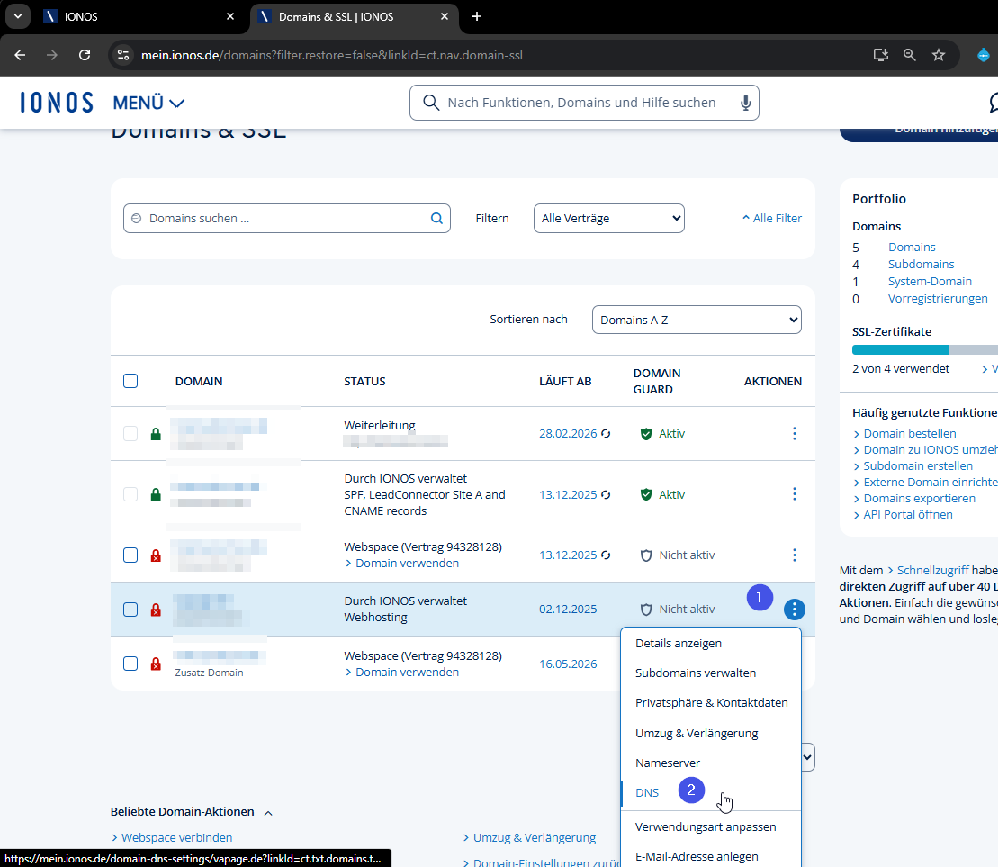Screen dimensions: 998x867
Task: Open a new browser tab
Action: coord(477,16)
